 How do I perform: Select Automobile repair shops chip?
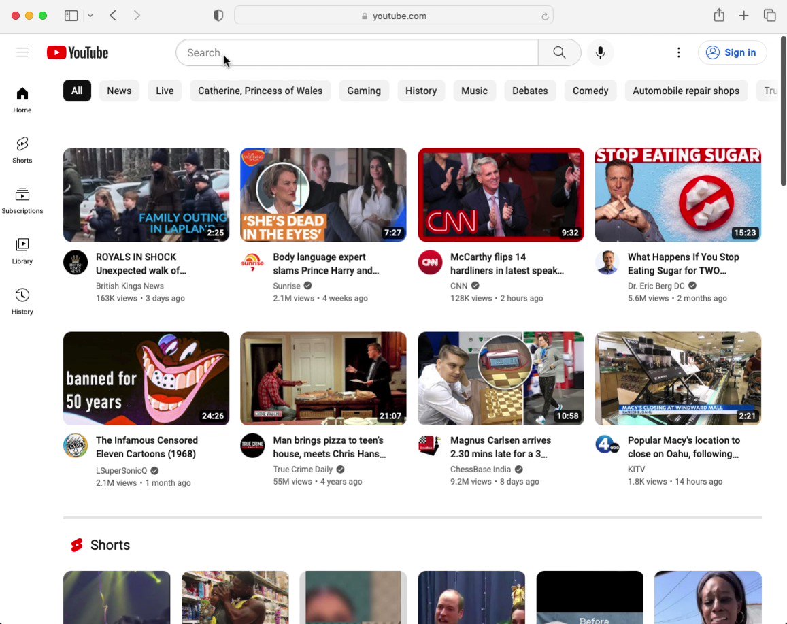point(686,91)
